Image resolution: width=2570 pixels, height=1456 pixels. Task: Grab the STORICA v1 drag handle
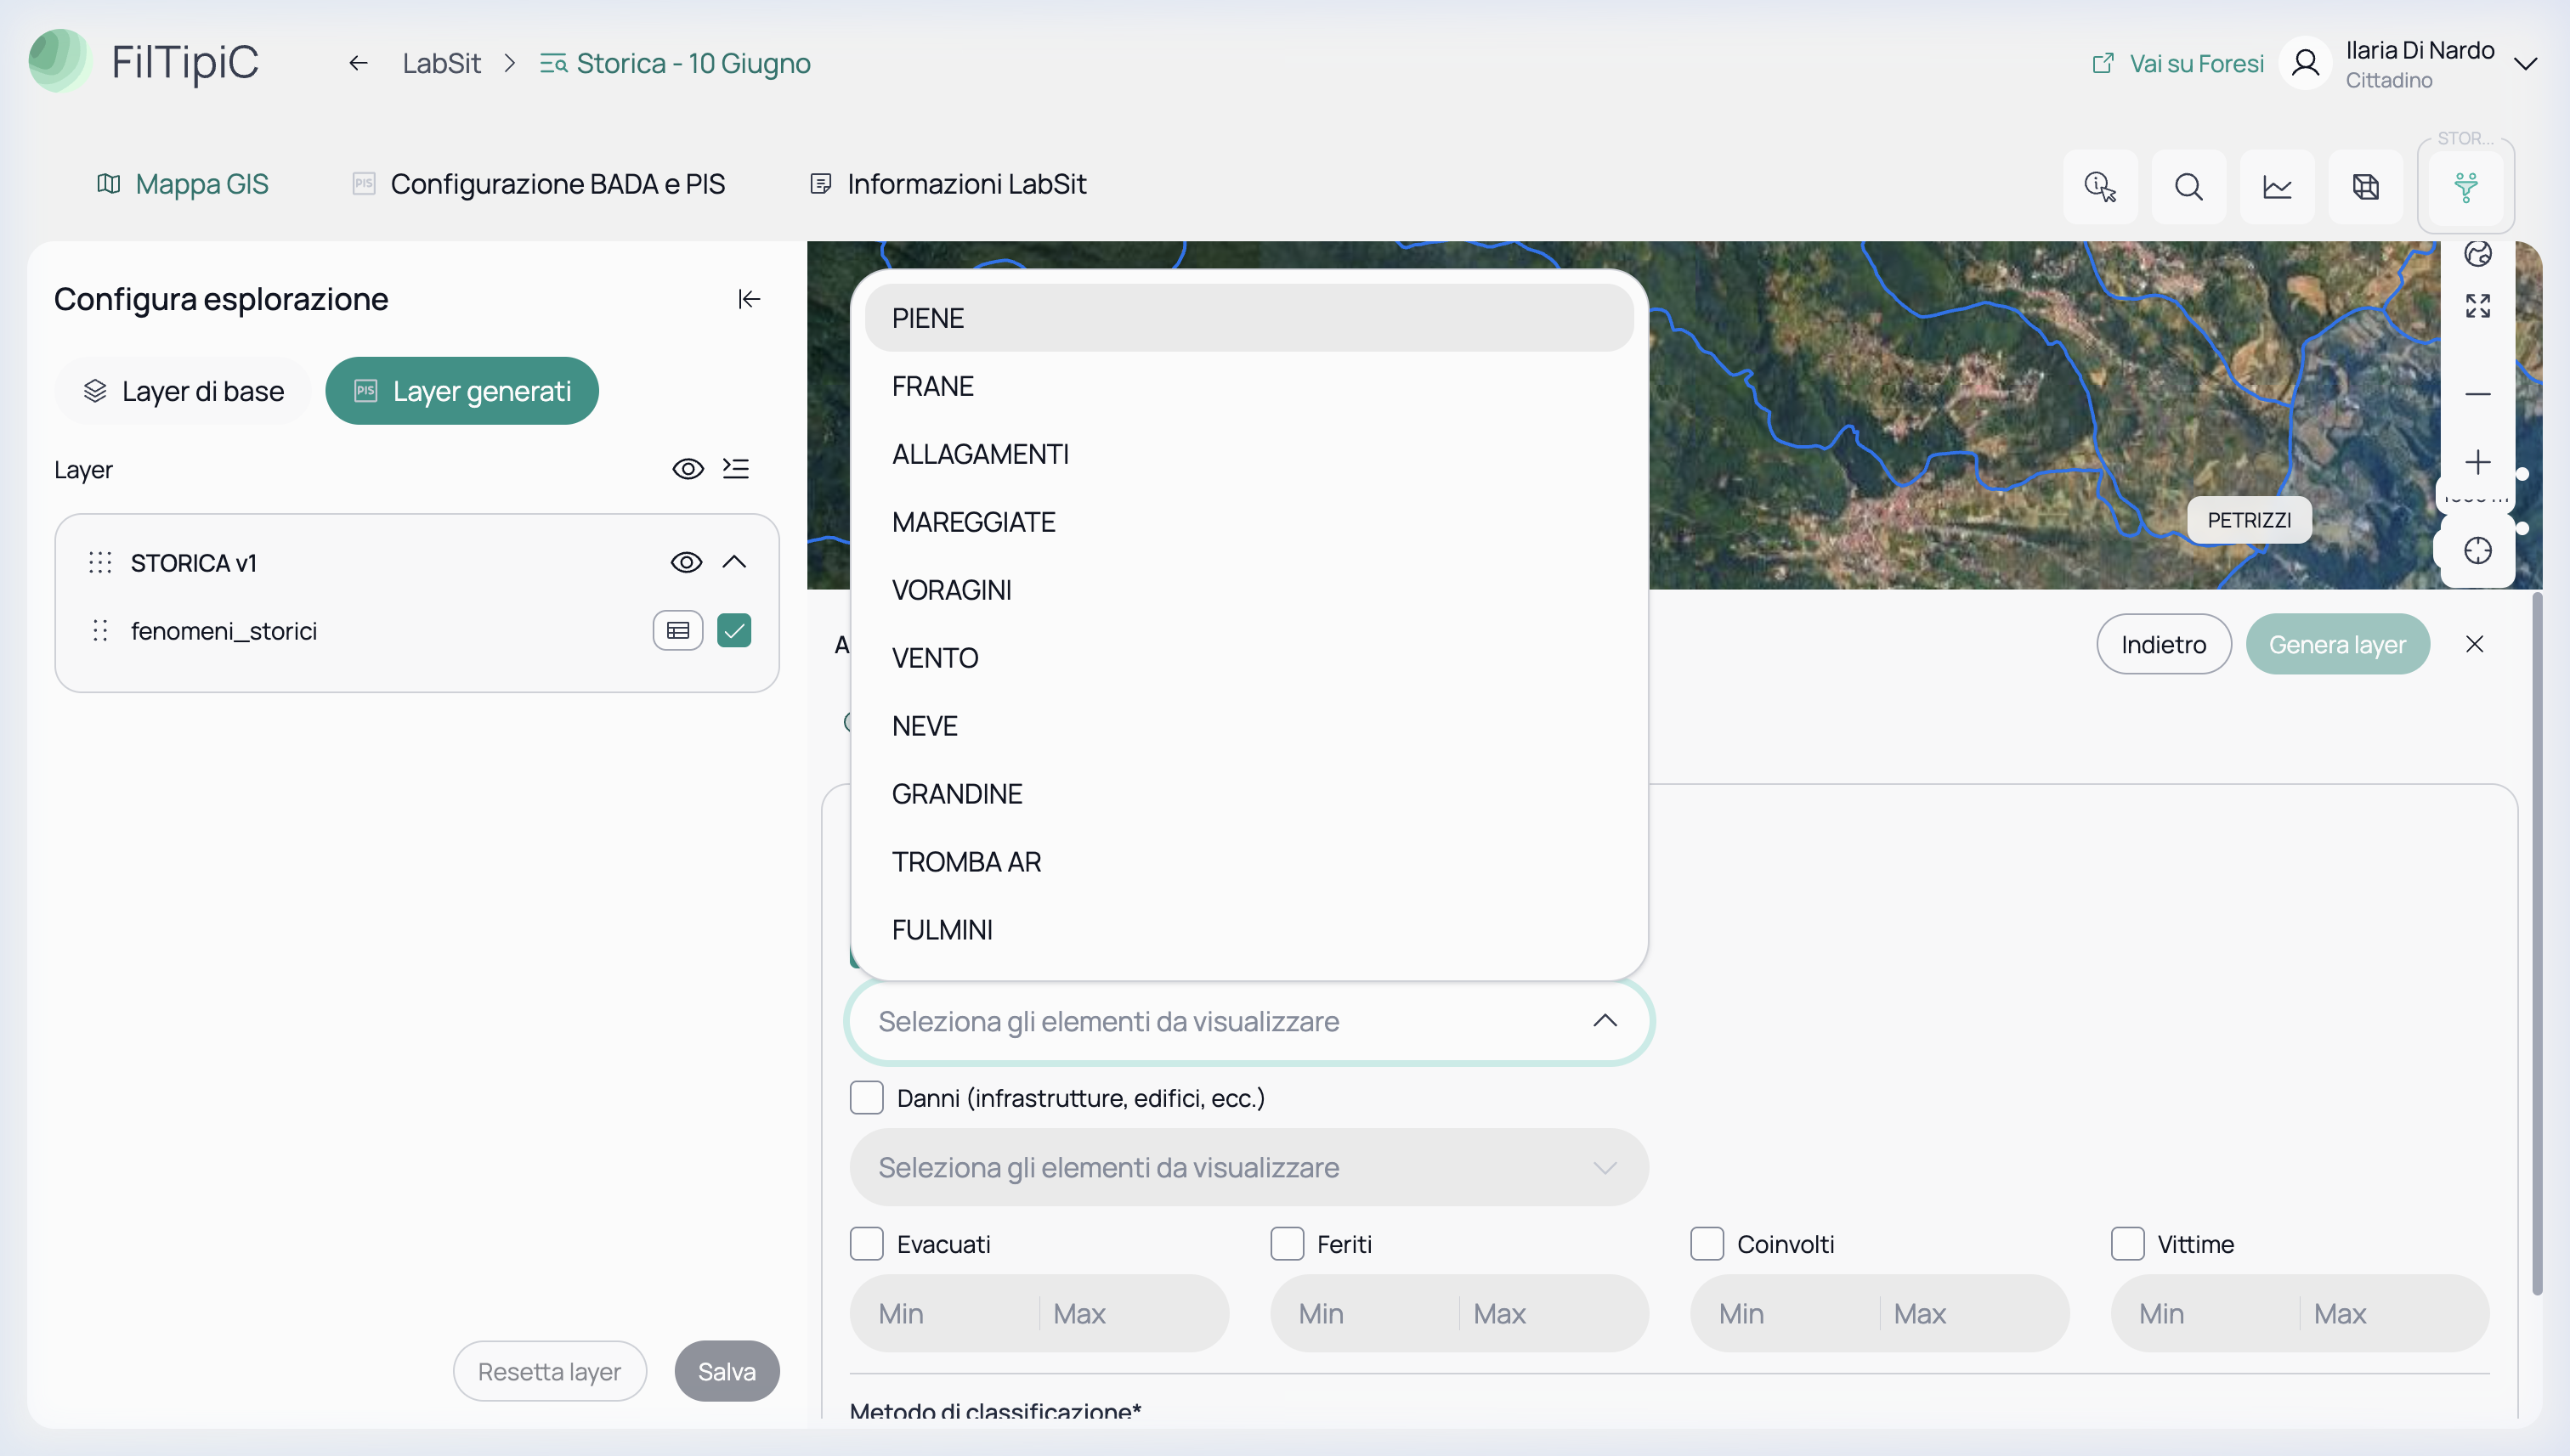pyautogui.click(x=100, y=562)
